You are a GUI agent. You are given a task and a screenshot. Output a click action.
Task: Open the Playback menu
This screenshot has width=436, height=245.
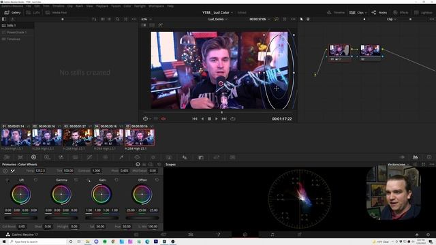pyautogui.click(x=102, y=6)
